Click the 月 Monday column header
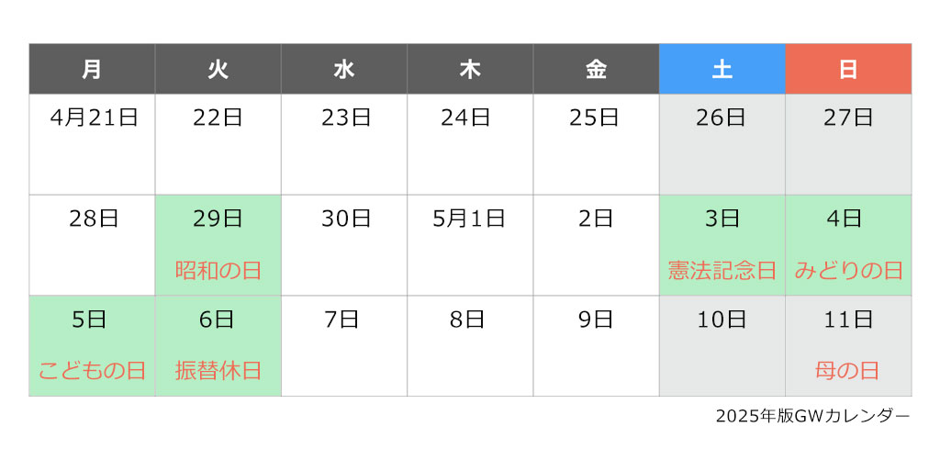The height and width of the screenshot is (460, 940). (x=92, y=69)
